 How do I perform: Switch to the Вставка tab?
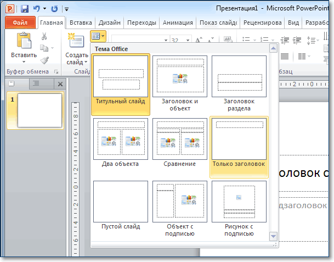tap(81, 23)
